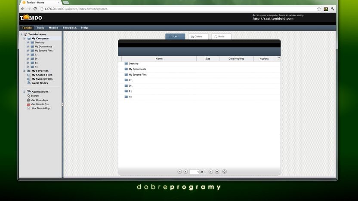Select the List view tab
The height and width of the screenshot is (201, 358).
175,37
